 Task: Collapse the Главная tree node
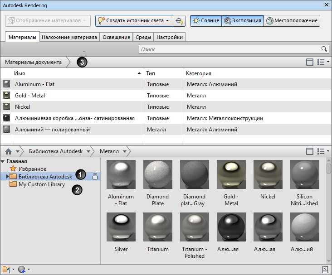coord(3,162)
